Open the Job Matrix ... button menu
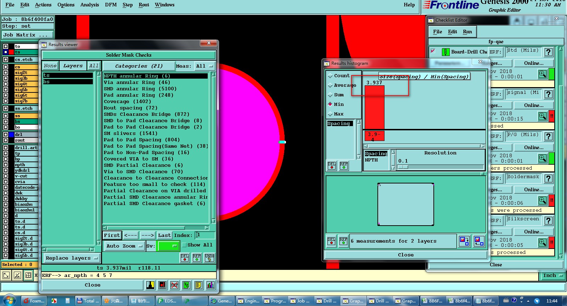Screen dimensions: 567x306 (x=28, y=35)
